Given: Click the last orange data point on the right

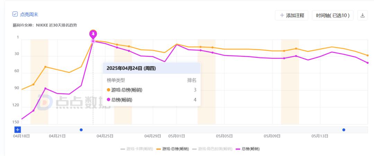Looking at the screenshot, I should [367, 55].
